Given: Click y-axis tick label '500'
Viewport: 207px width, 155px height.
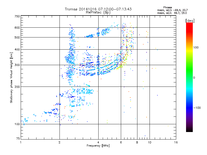Looking at the screenshot, I should click(x=17, y=37).
